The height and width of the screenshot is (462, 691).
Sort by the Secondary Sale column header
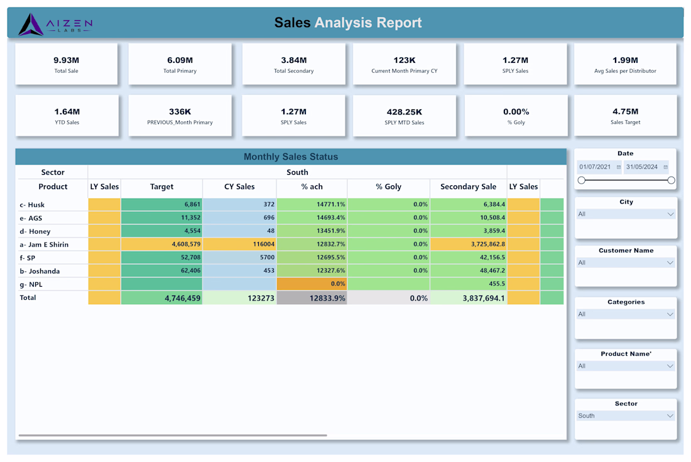point(469,187)
